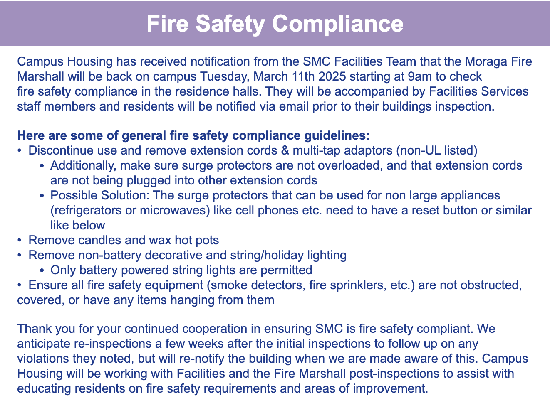This screenshot has width=550, height=403.
Task: Select the "Campus Housing has received notification" line
Action: [x=125, y=61]
